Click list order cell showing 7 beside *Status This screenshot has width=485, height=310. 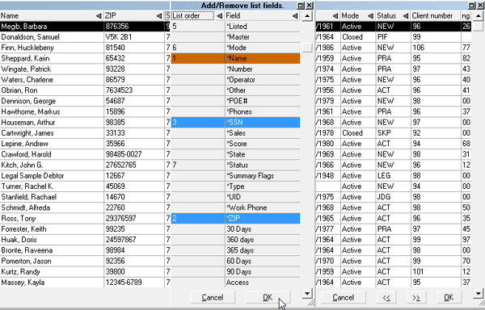198,165
